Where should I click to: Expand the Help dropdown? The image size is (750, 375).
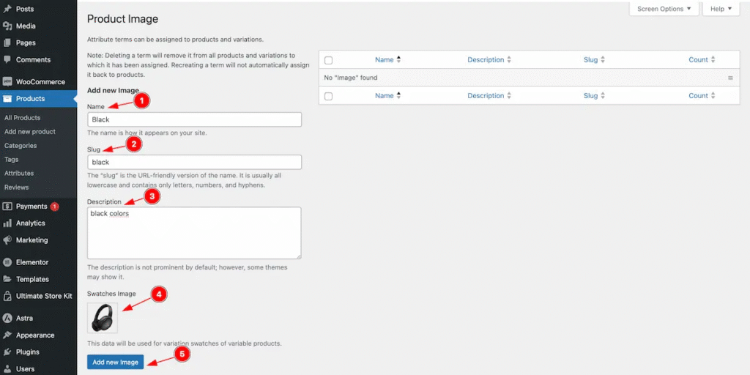(x=721, y=9)
